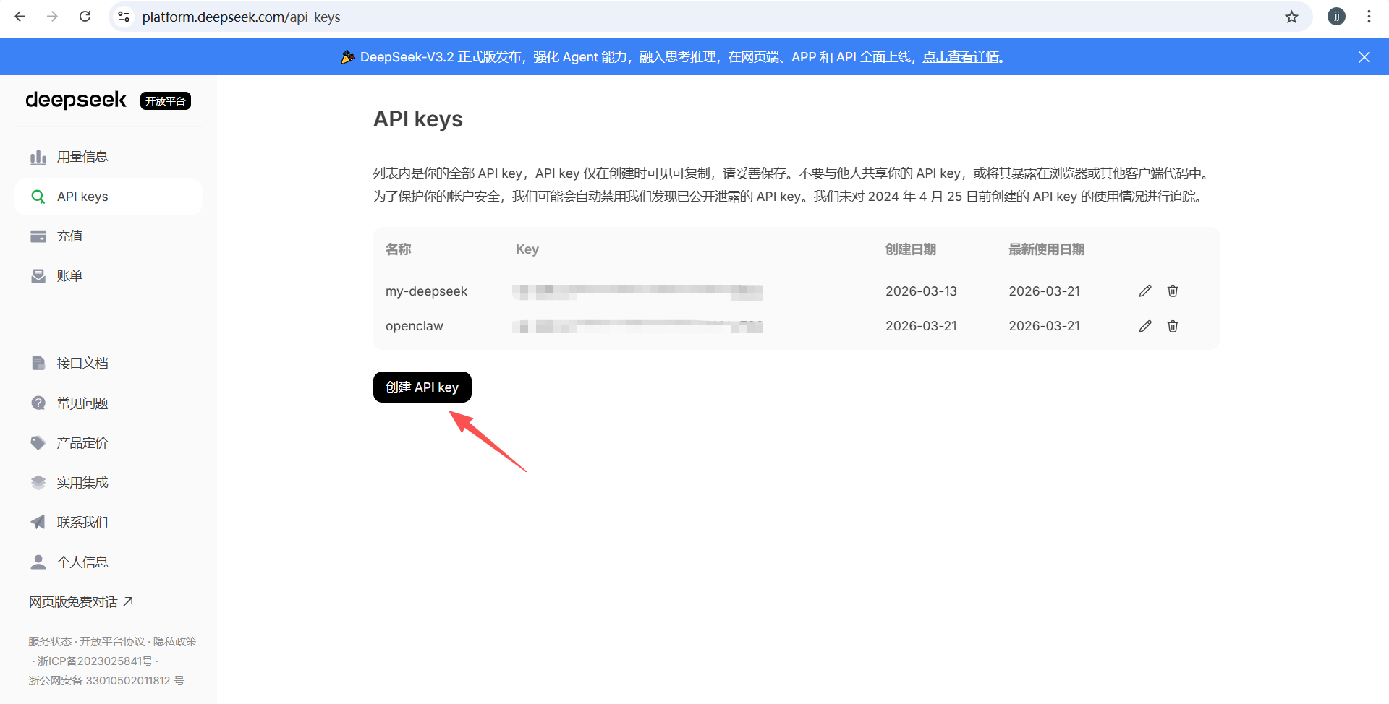Image resolution: width=1389 pixels, height=704 pixels.
Task: Open 开放平台协议 agreement link
Action: (112, 641)
